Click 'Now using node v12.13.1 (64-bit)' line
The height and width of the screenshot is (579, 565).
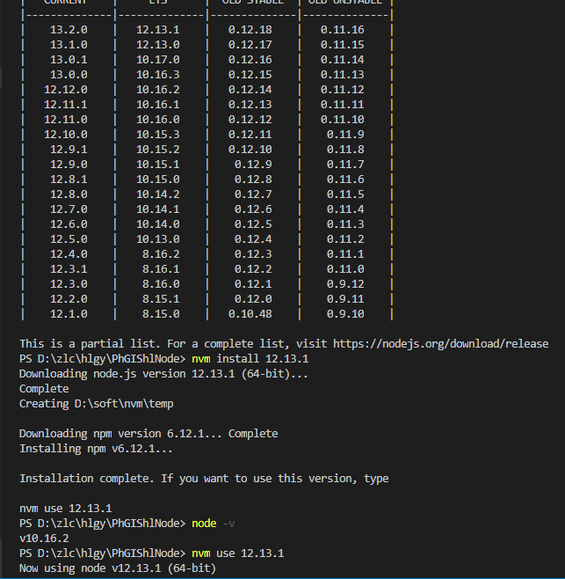(118, 568)
